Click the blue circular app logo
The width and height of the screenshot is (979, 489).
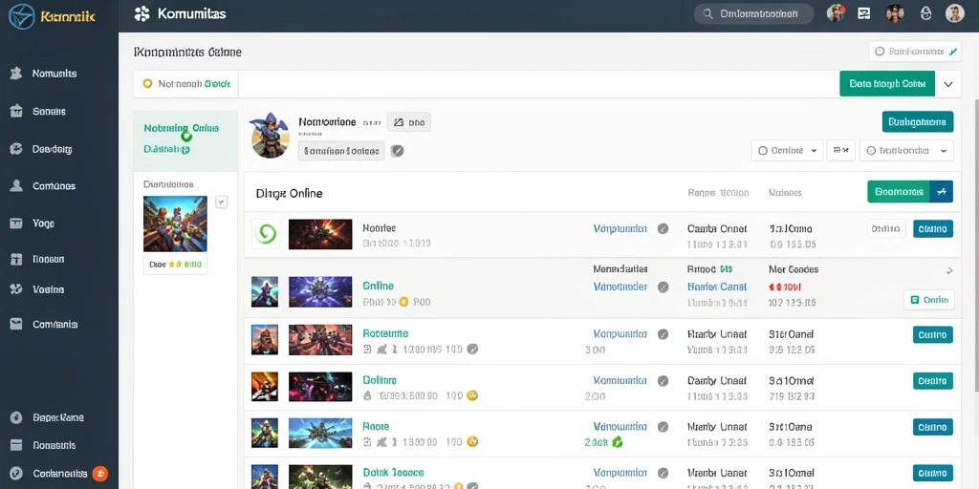pos(22,16)
